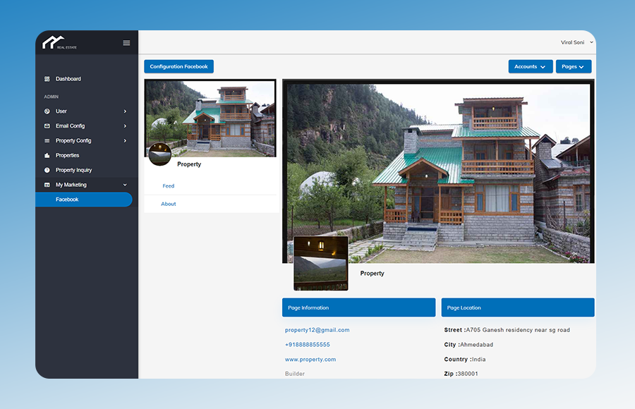Click the +918888855555 phone link
Screen dimensions: 635x409
click(308, 345)
